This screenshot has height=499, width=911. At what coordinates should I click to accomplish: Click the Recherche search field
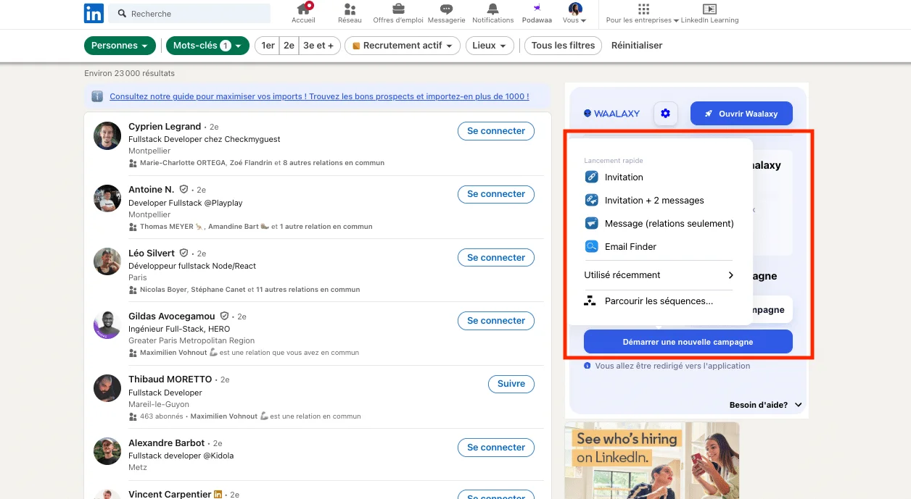click(190, 13)
